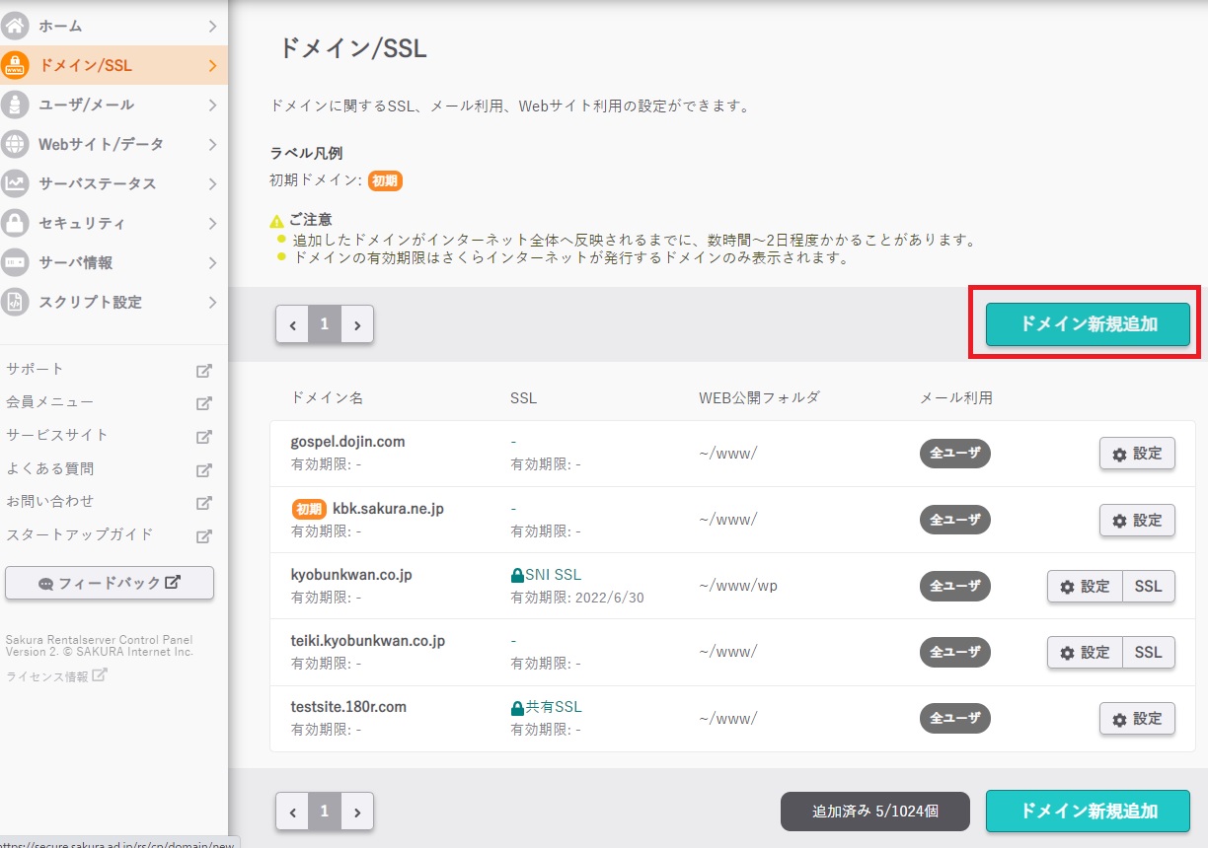Click the Script Settings icon
Viewport: 1208px width, 848px height.
coord(15,302)
